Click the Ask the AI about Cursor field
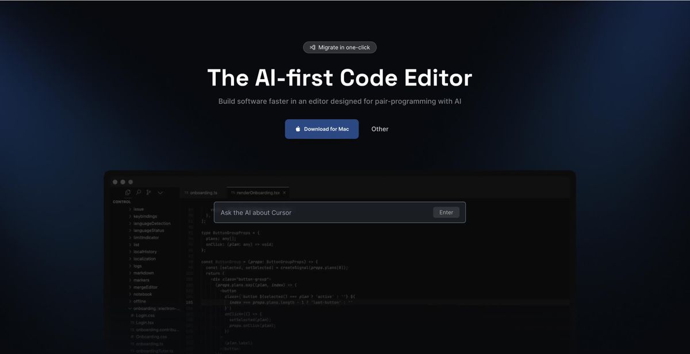690x354 pixels. point(340,212)
